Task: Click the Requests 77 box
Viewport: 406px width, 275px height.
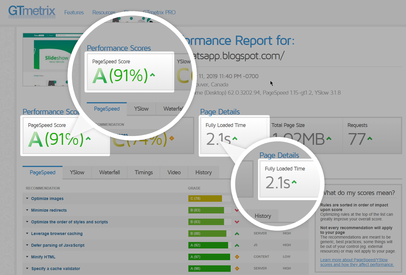Action: click(x=372, y=135)
